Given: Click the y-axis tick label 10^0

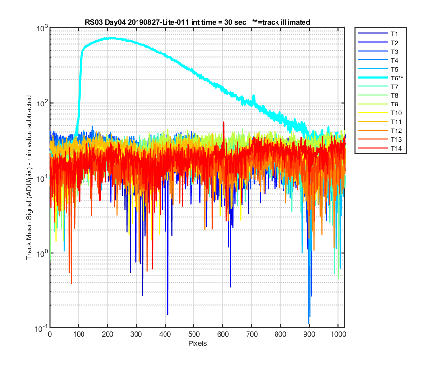Looking at the screenshot, I should click(42, 253).
